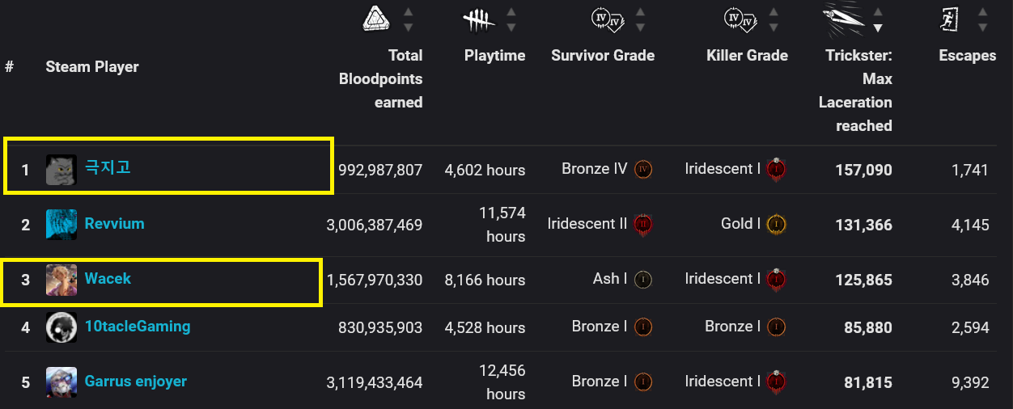1013x409 pixels.
Task: Click Iridescent I killer badge for Garrus enjoyer
Action: (776, 381)
